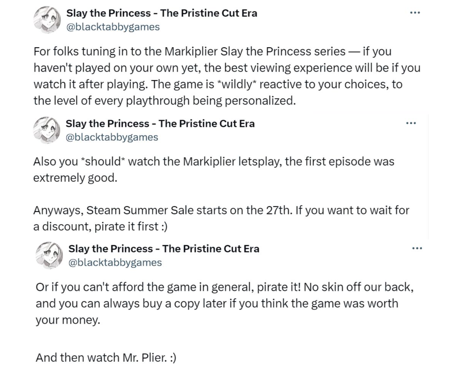Open Slay the Princess account name on first tweet
The height and width of the screenshot is (374, 458).
[x=162, y=13]
